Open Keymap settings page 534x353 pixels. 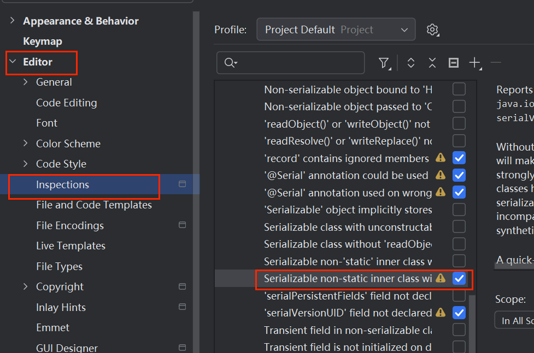coord(43,41)
